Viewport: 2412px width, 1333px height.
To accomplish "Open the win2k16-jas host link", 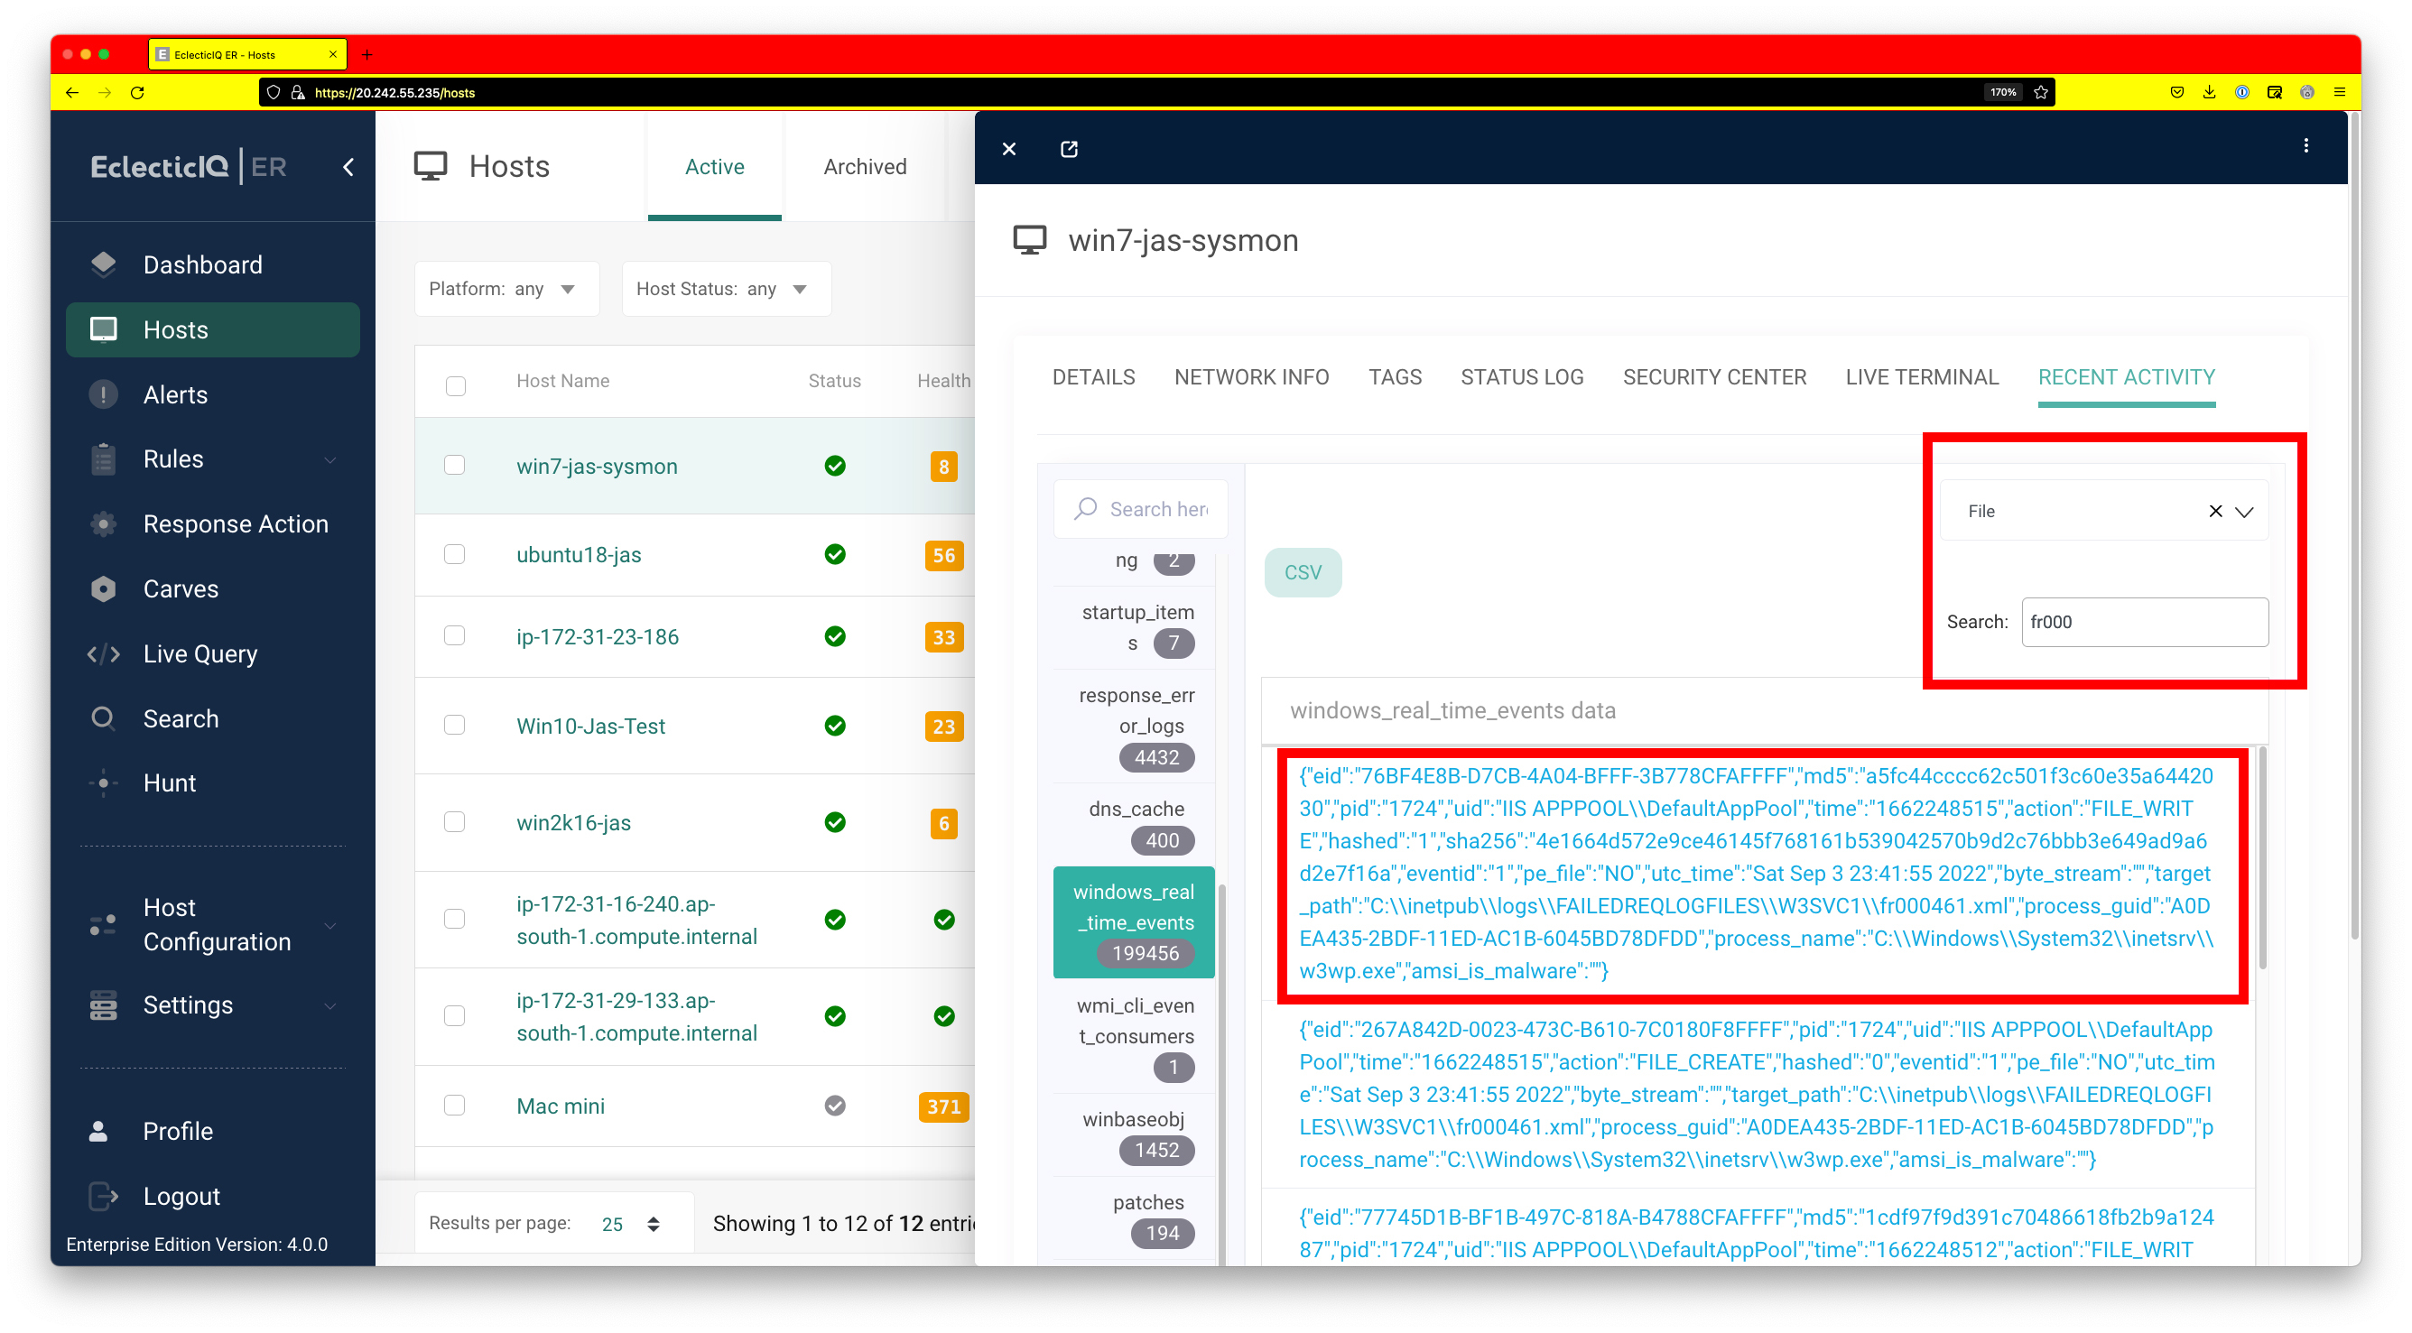I will click(573, 823).
